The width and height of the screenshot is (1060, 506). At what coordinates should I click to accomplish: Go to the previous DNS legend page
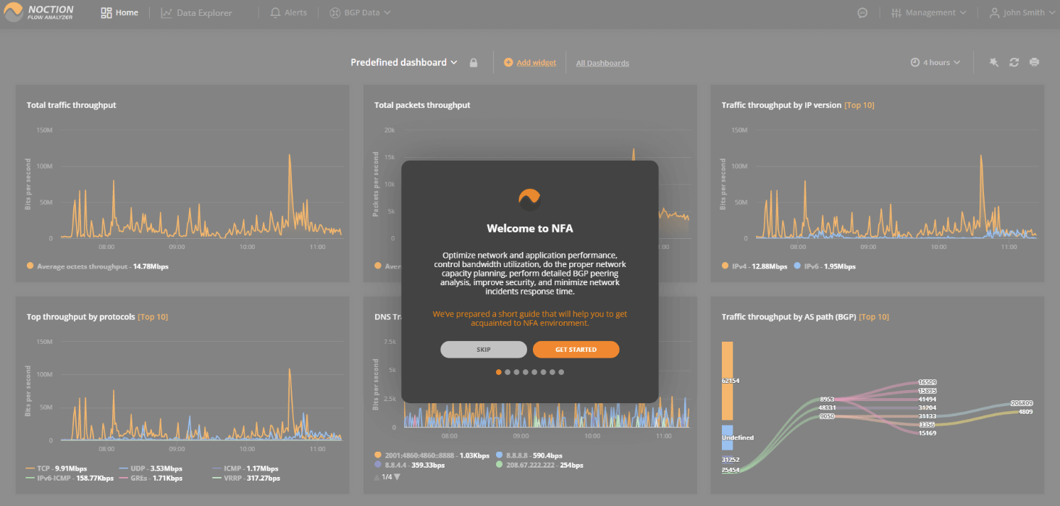pyautogui.click(x=377, y=477)
